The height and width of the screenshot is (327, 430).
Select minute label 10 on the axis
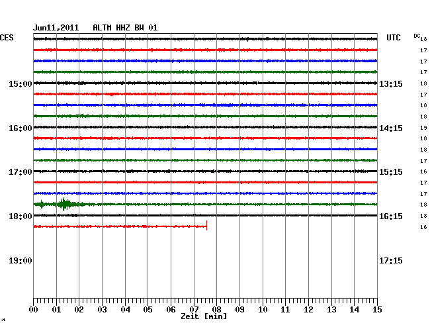[263, 310]
